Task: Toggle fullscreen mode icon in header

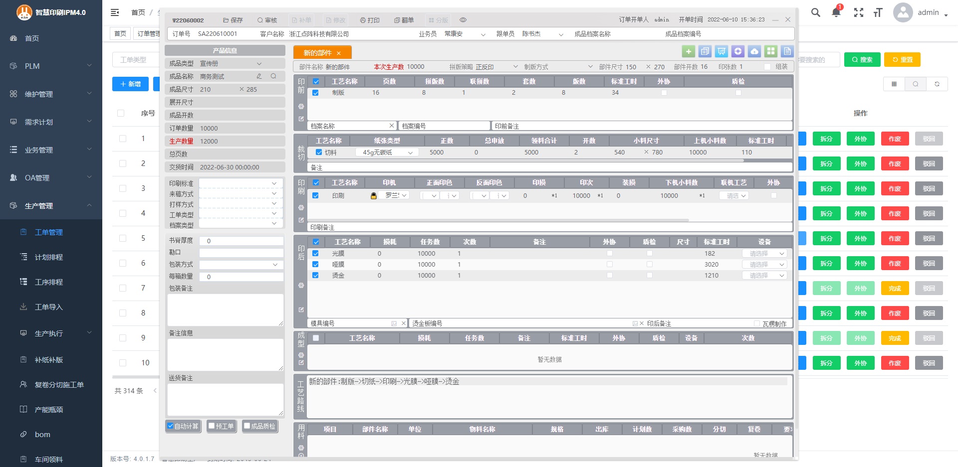Action: click(858, 12)
